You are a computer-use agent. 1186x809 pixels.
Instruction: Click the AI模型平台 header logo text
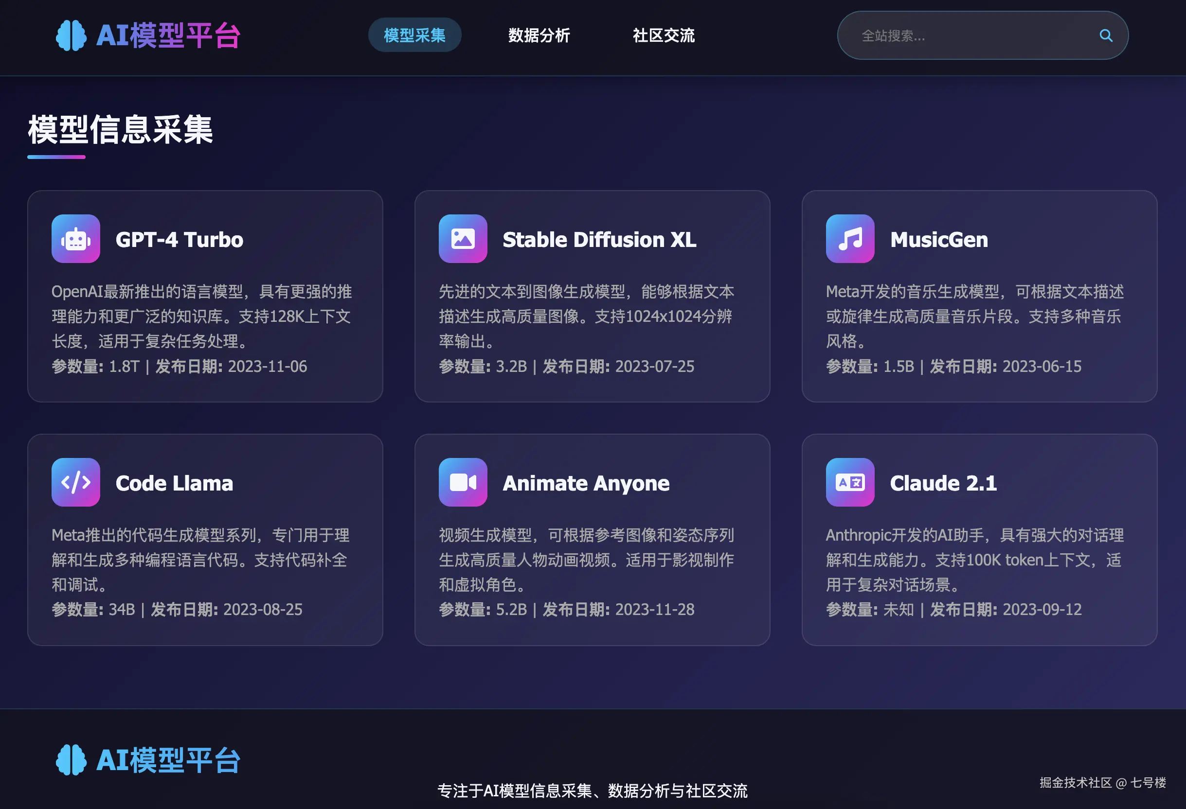(x=168, y=35)
